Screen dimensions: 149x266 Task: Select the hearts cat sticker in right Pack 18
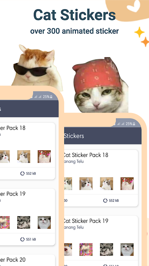127,184
